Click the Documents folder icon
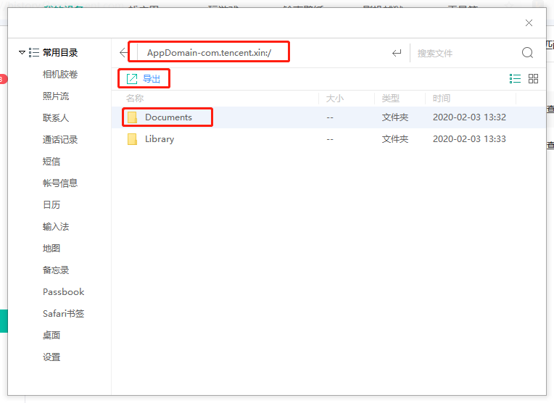554x403 pixels. coord(132,117)
